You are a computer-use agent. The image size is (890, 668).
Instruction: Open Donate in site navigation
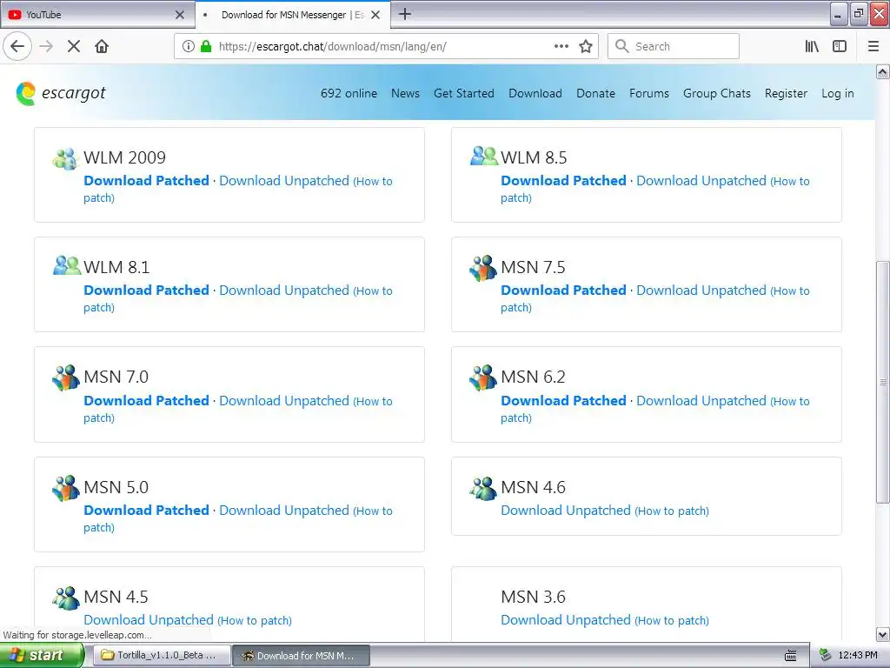[x=595, y=93]
